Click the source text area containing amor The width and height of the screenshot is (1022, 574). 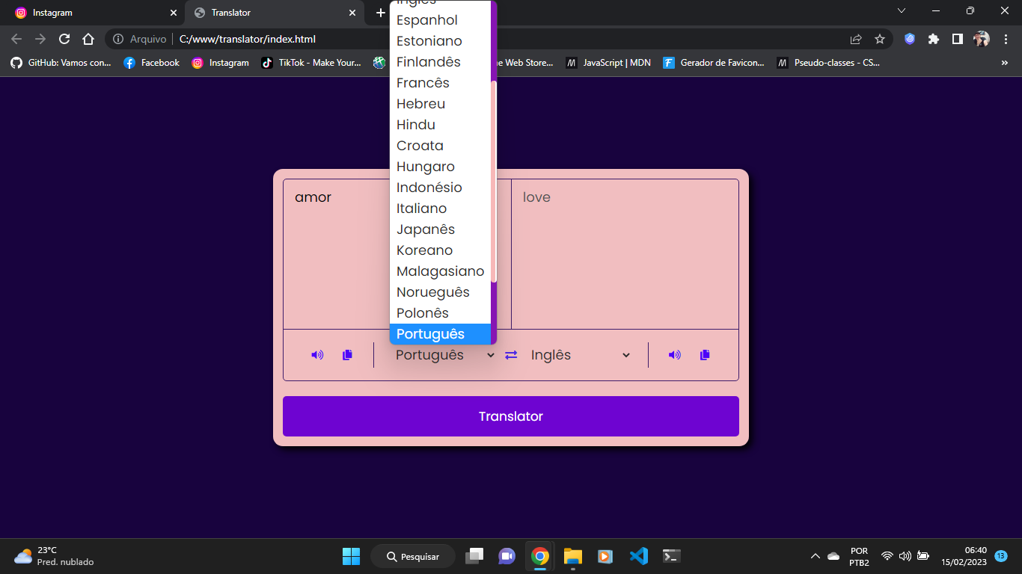click(337, 254)
